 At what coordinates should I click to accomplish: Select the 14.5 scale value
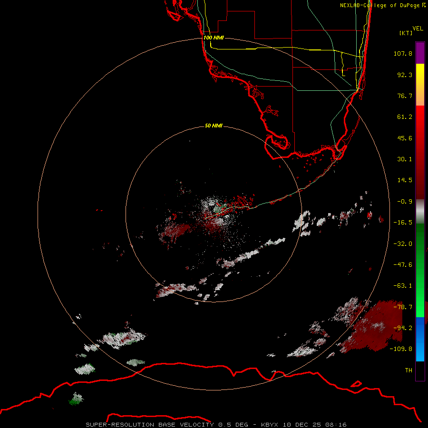point(405,180)
